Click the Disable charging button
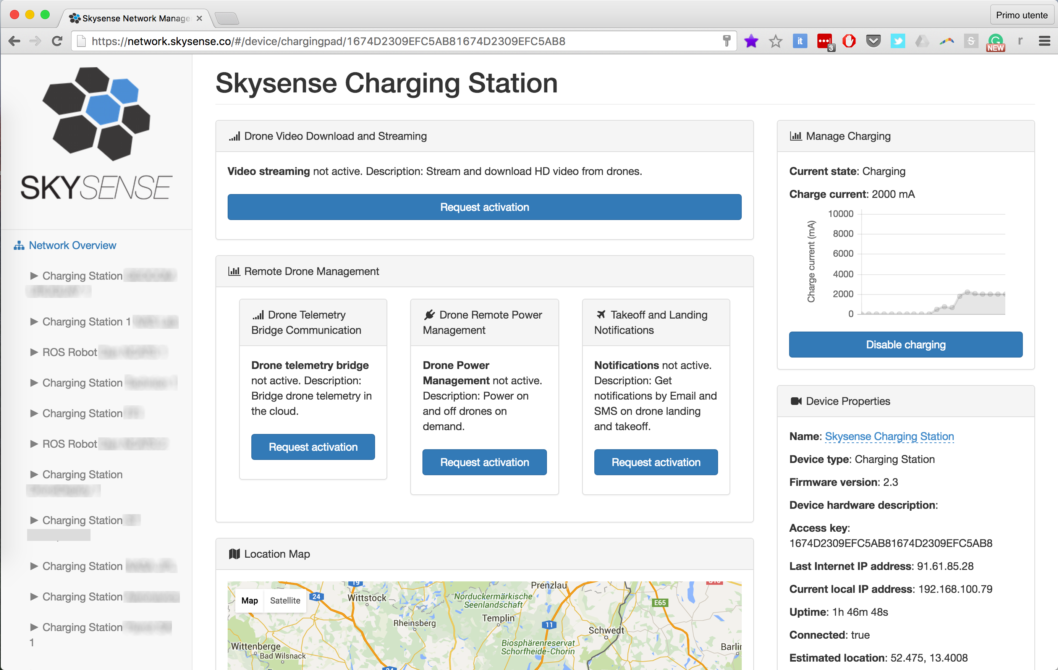The height and width of the screenshot is (670, 1058). (x=906, y=345)
